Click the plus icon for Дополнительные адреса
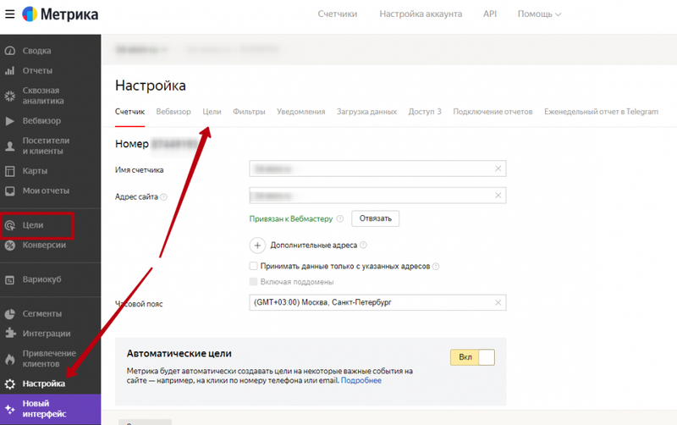This screenshot has height=425, width=677. 257,246
